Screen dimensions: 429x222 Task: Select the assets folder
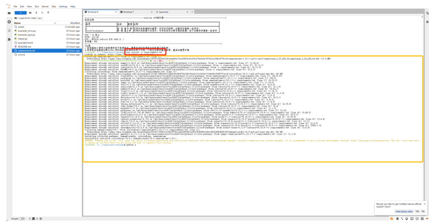point(47,27)
